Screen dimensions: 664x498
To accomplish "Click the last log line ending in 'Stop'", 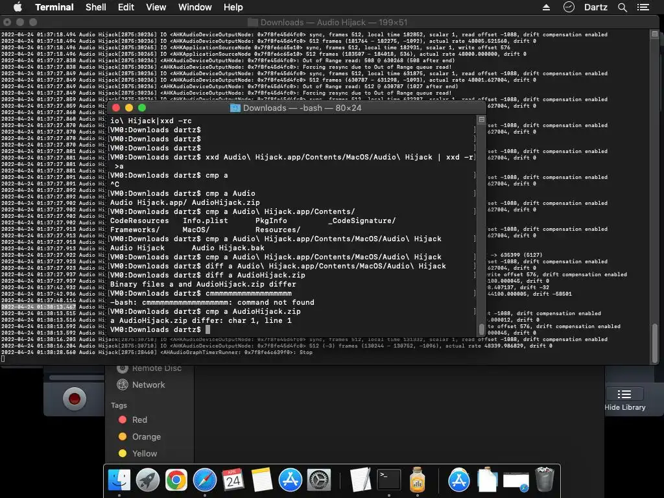I will (157, 352).
